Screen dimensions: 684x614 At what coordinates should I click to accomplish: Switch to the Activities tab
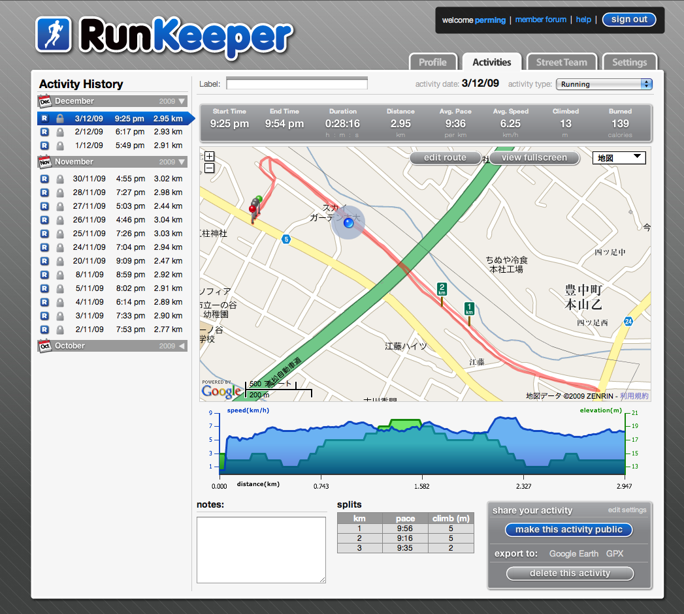pos(492,62)
